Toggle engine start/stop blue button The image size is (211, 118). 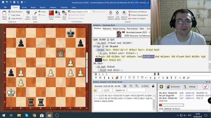coord(125,86)
